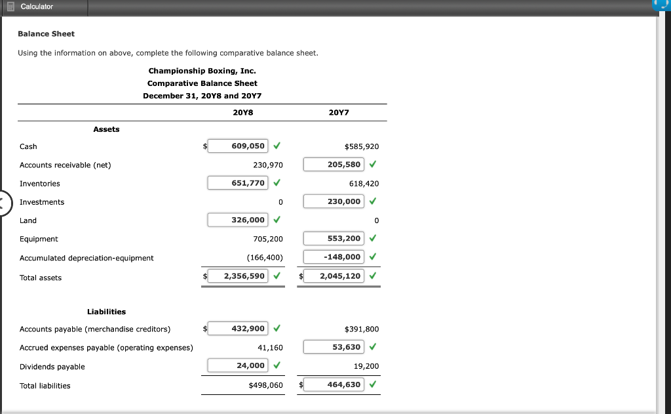Click the checkmark beside Total assets 2,356,590
The width and height of the screenshot is (671, 414).
click(x=276, y=276)
